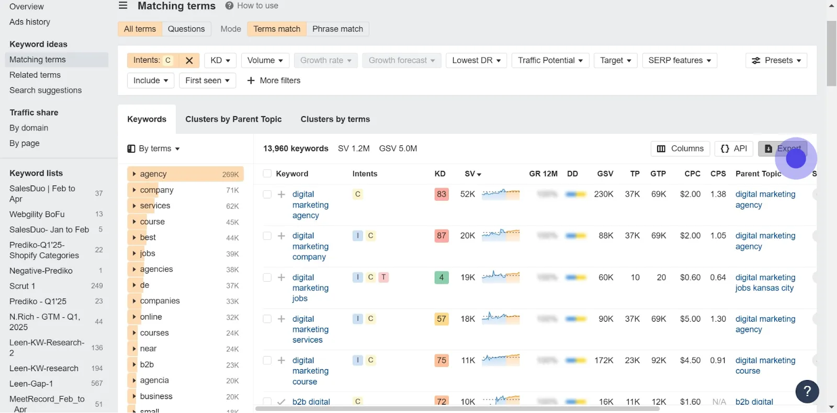Open the hamburger menu beside Matching terms
Image resolution: width=837 pixels, height=413 pixels.
coord(123,5)
